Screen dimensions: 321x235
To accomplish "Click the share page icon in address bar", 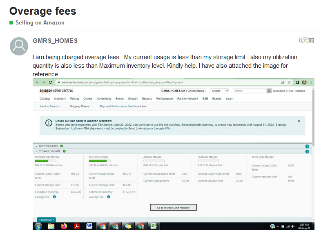I will click(283, 82).
